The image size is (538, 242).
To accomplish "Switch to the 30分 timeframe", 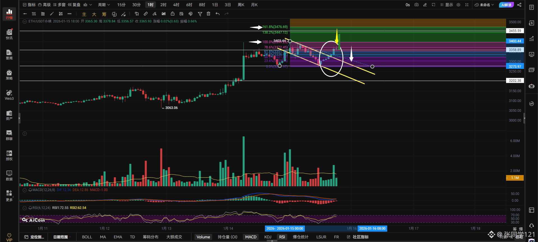I will click(136, 5).
